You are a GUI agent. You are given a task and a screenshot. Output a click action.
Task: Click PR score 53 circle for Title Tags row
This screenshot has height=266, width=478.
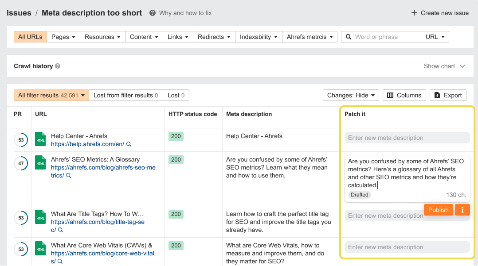coord(21,218)
